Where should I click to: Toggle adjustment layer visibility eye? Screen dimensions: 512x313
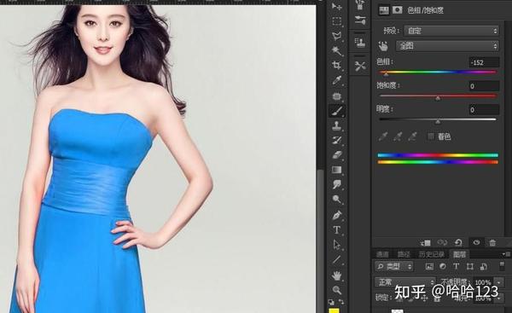(476, 242)
